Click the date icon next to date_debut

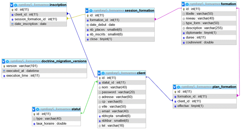88,25
